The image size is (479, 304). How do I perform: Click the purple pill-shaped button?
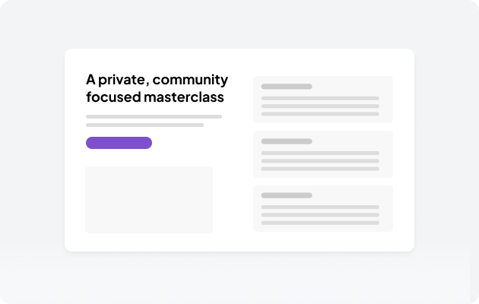119,143
